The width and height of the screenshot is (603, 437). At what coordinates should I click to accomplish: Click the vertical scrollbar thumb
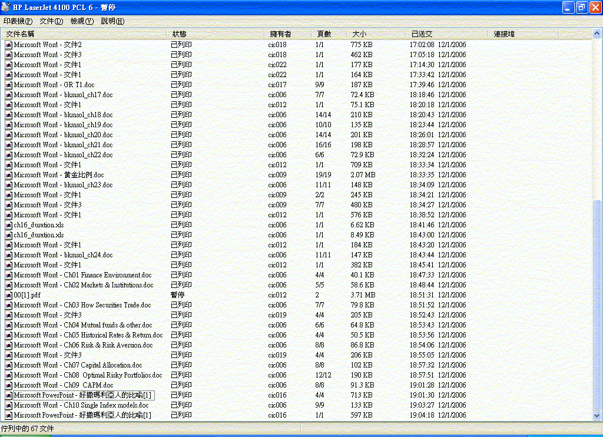tap(597, 304)
